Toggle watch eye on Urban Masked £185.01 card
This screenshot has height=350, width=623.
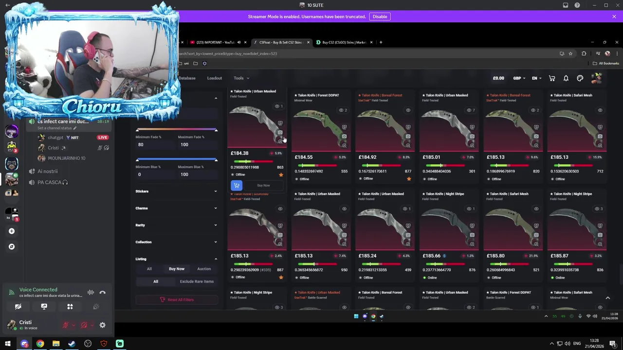pos(469,110)
